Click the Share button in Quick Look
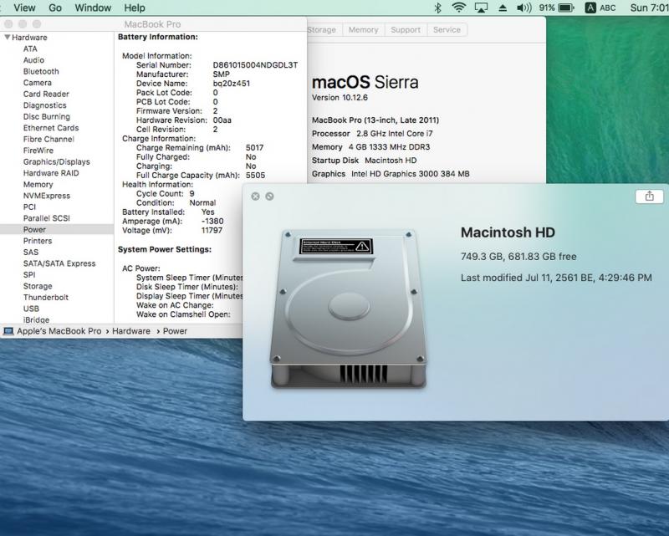 coord(649,196)
